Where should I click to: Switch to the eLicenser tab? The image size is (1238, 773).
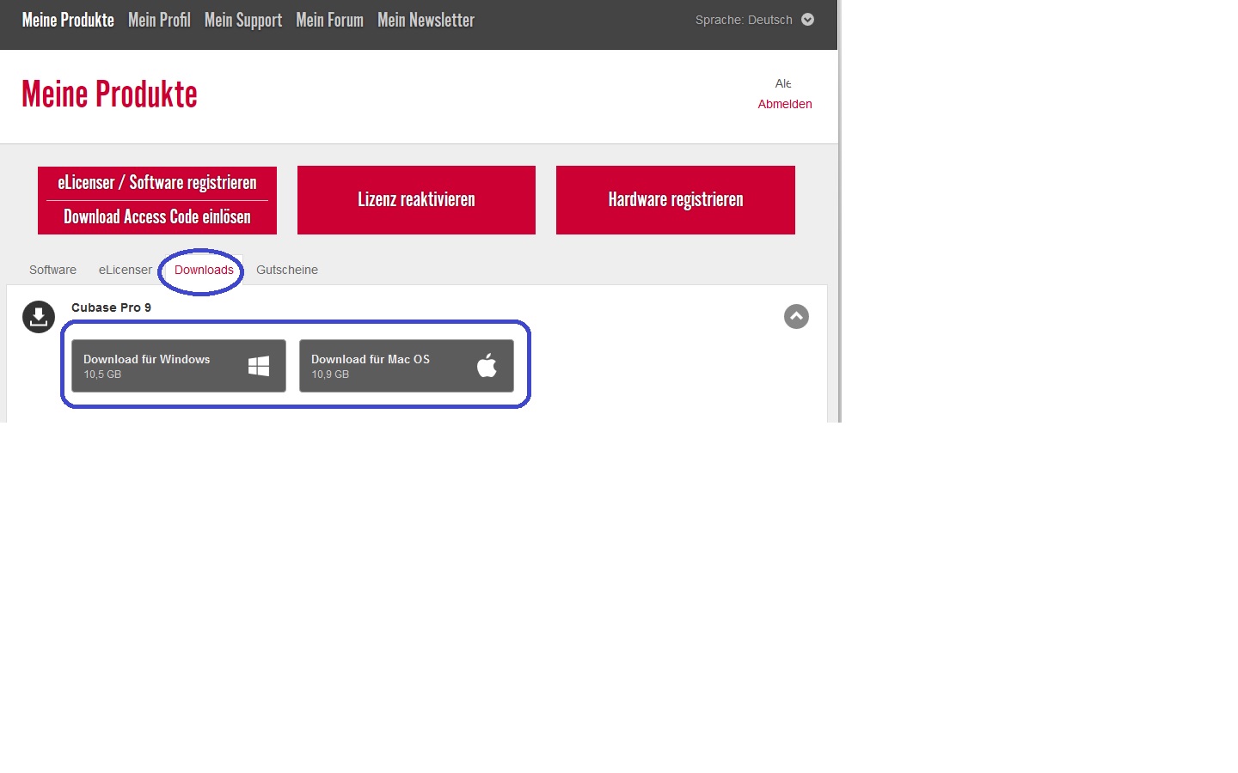coord(126,270)
